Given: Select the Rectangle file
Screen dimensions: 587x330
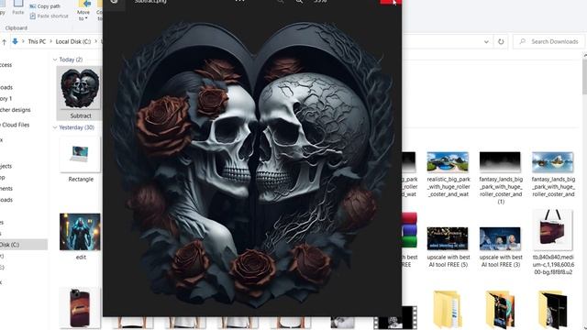Looking at the screenshot, I should point(81,159).
